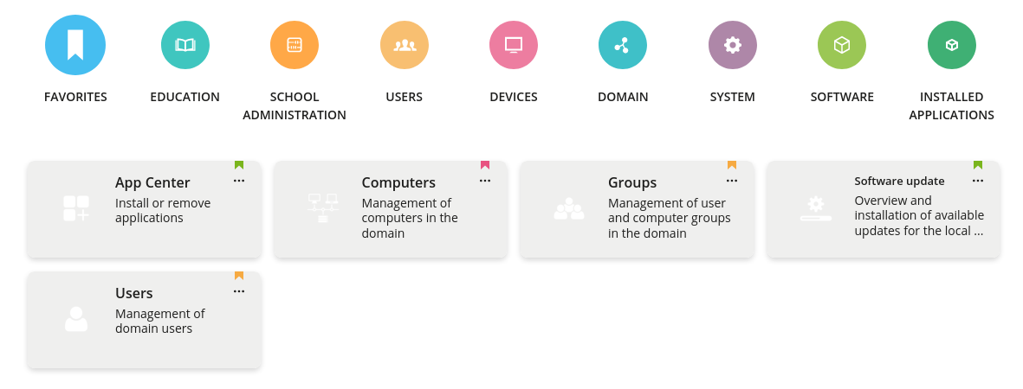Toggle the pink favorite bookmark on Computers
This screenshot has width=1023, height=389.
(x=485, y=165)
